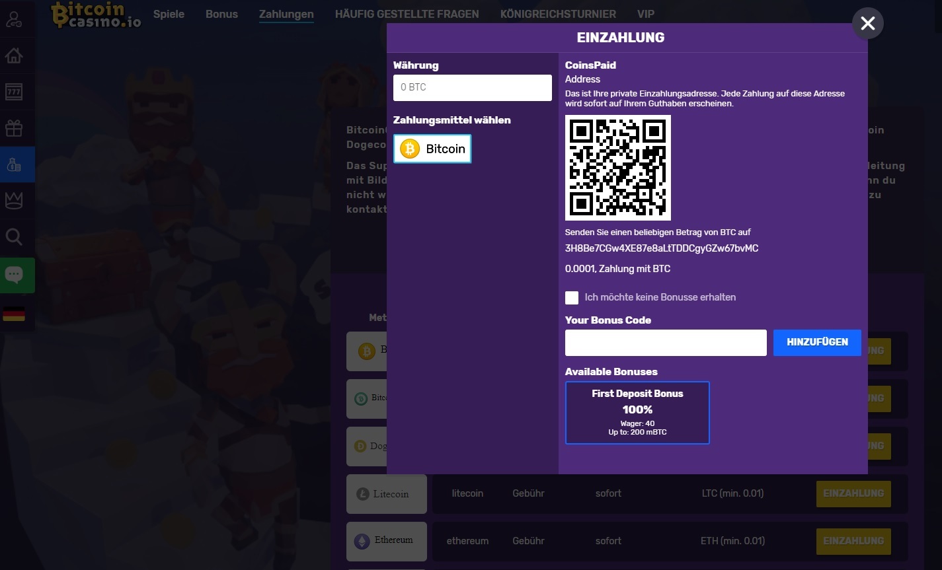The image size is (942, 570).
Task: Open slots via 777 sidebar icon
Action: [14, 92]
